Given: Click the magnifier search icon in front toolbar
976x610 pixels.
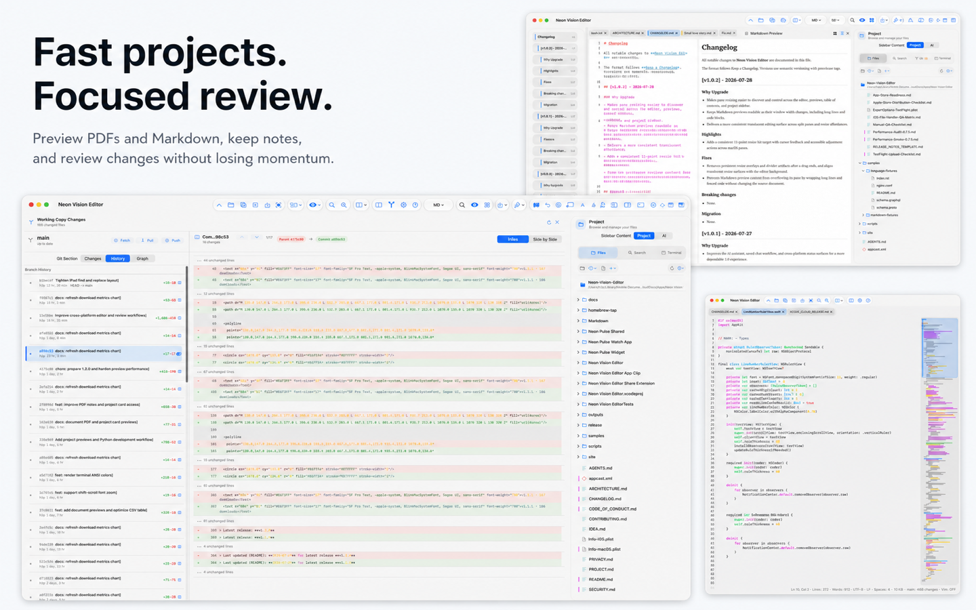Looking at the screenshot, I should click(x=331, y=205).
